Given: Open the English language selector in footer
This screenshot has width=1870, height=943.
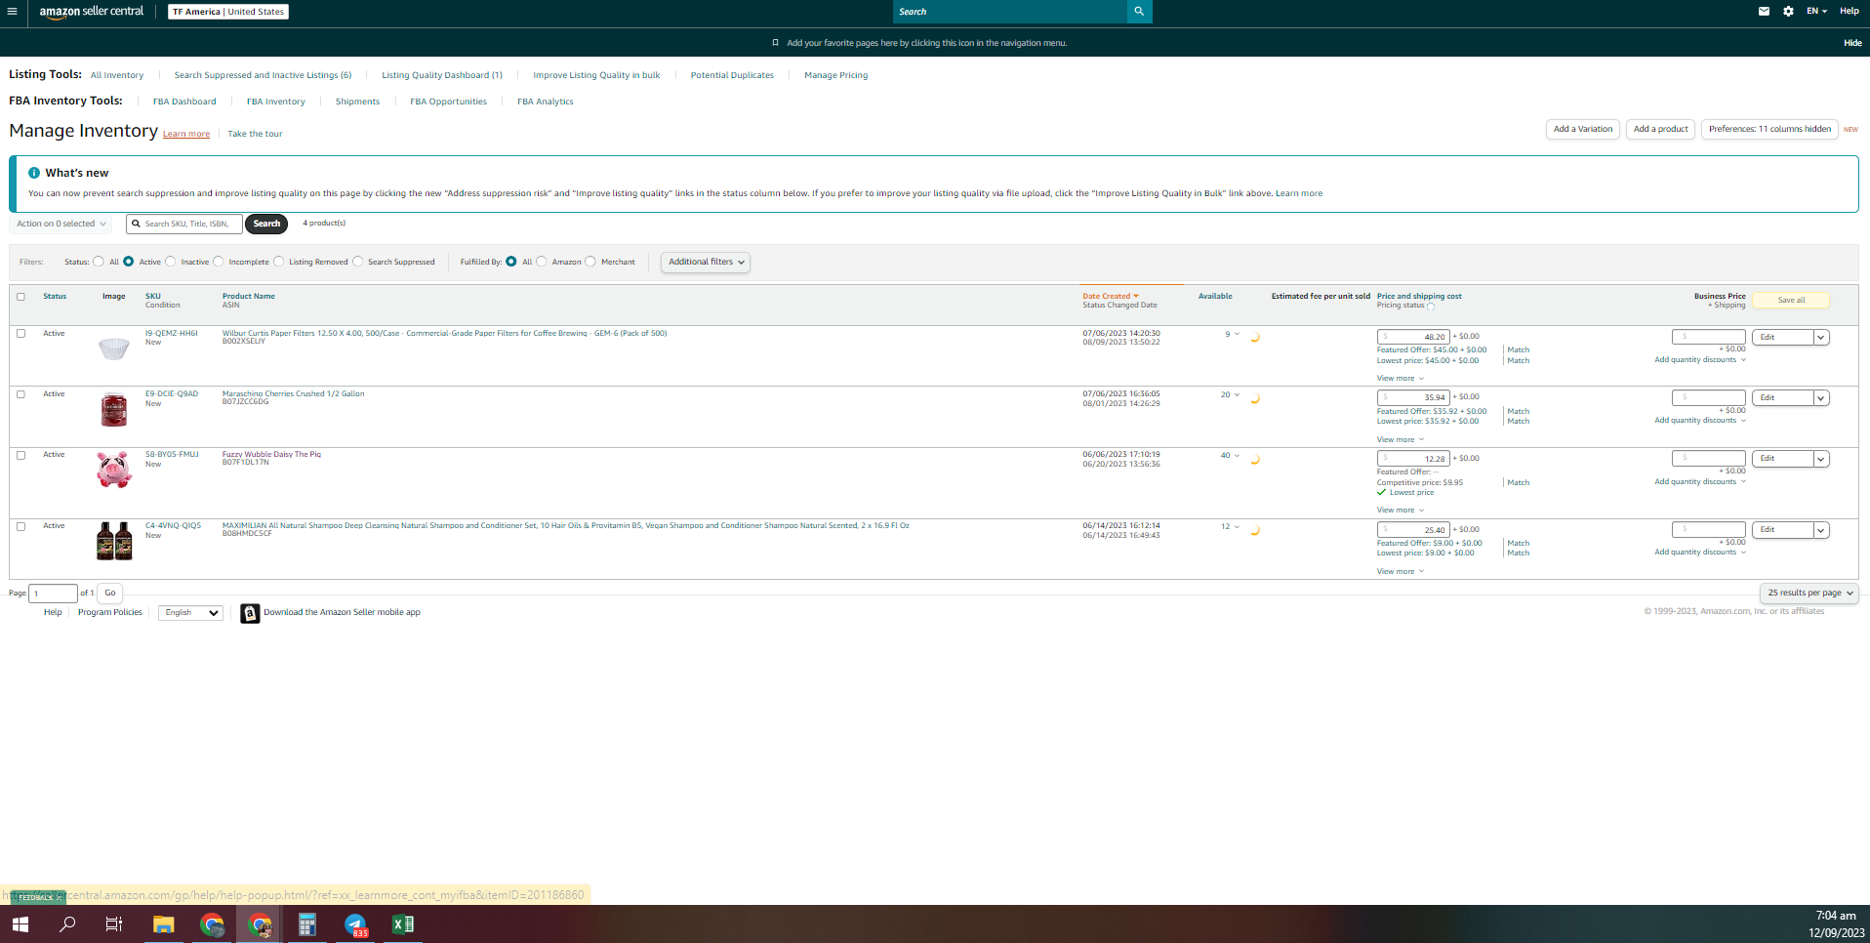Looking at the screenshot, I should (x=190, y=613).
